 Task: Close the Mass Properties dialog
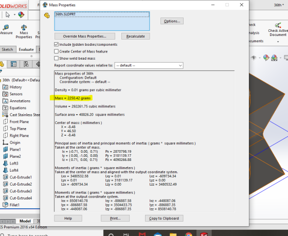tap(242, 5)
